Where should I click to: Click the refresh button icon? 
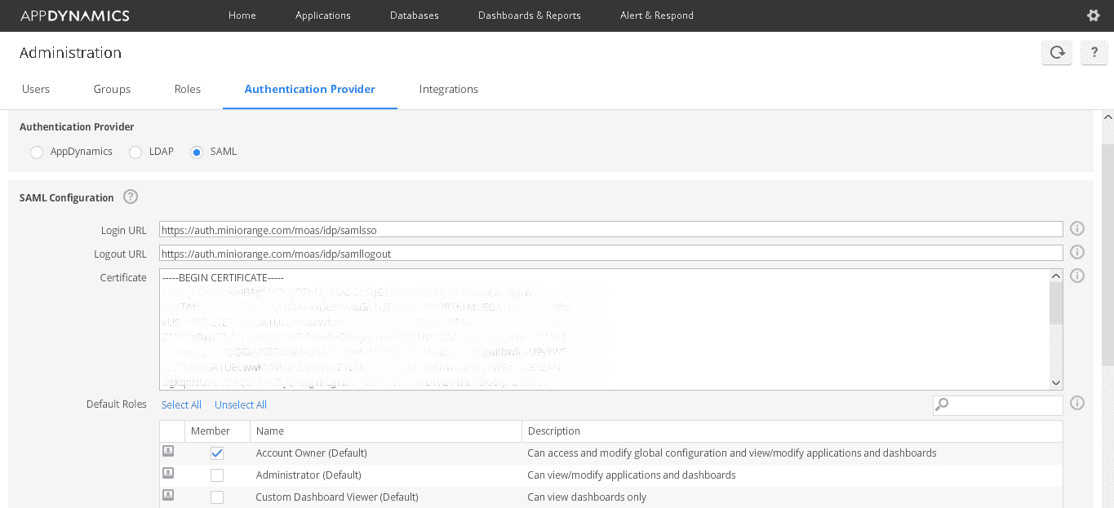point(1057,52)
